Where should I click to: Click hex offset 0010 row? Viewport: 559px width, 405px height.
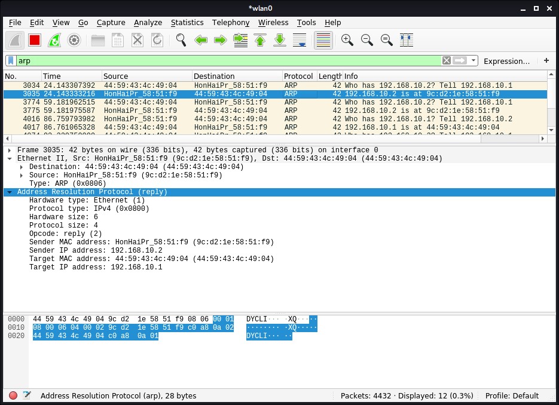coord(16,327)
